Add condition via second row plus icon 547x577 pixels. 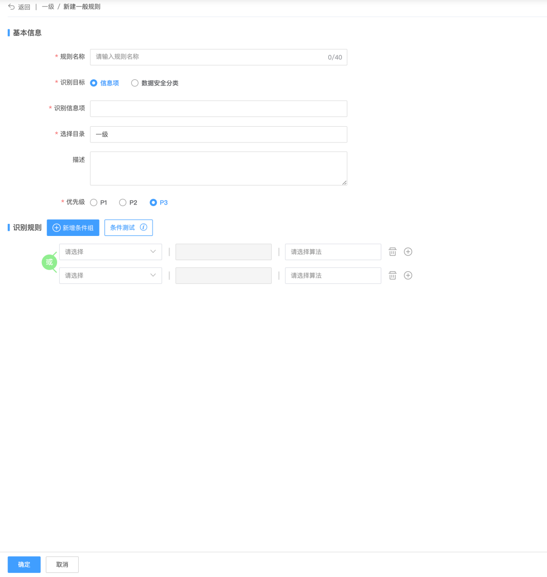[408, 275]
